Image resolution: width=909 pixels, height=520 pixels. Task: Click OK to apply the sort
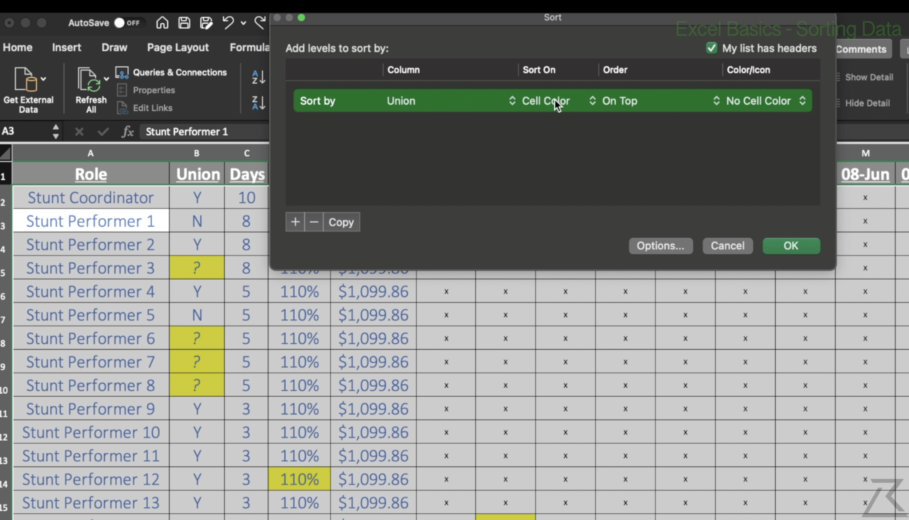pyautogui.click(x=790, y=246)
